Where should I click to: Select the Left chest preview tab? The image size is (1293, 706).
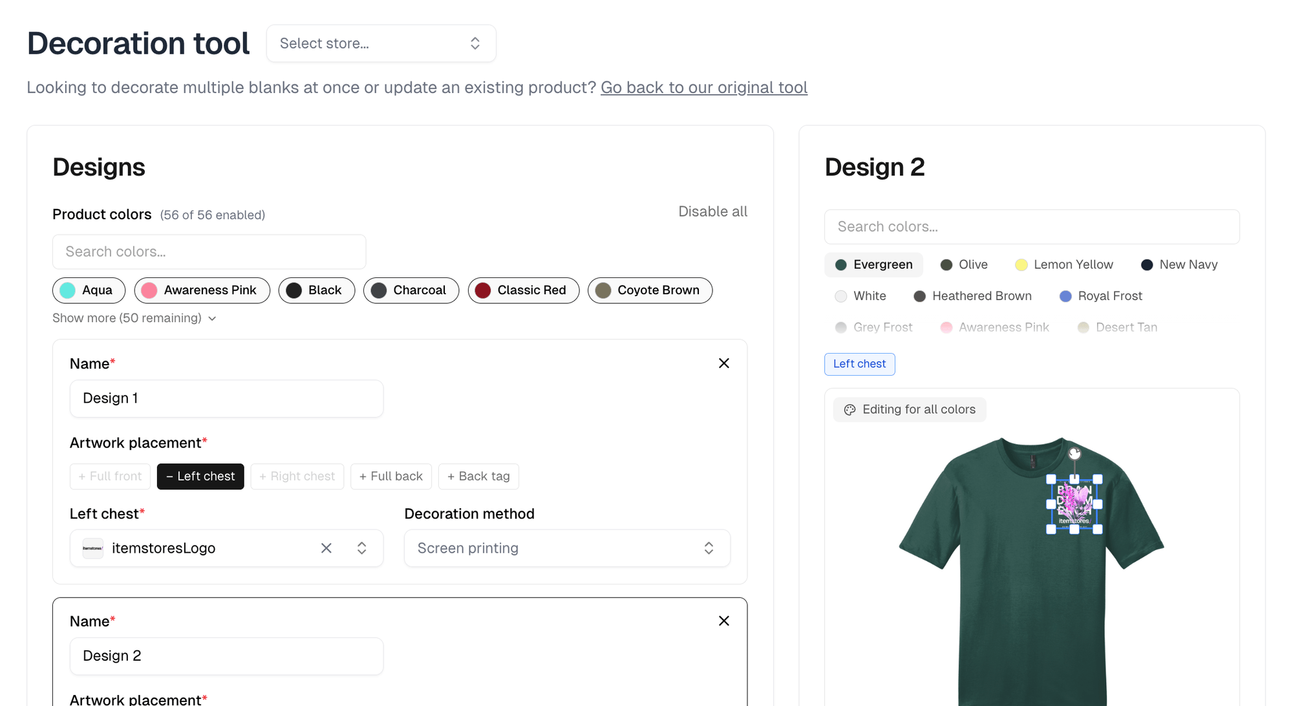click(859, 364)
